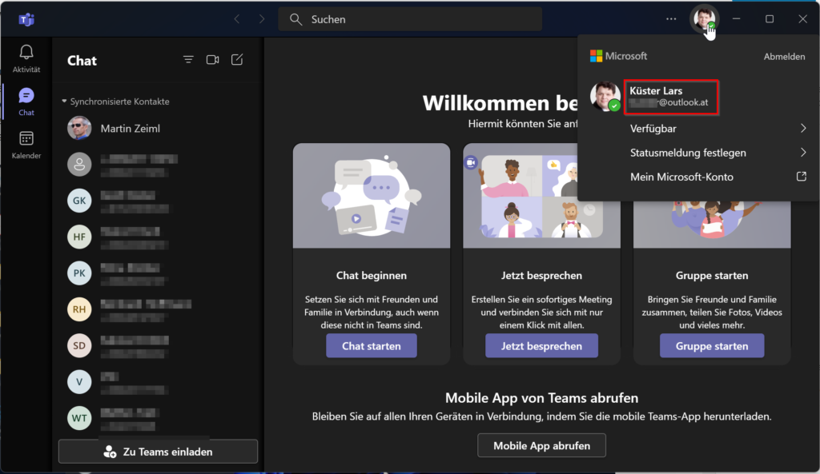Click the search magnifier icon
This screenshot has height=474, width=820.
click(296, 19)
